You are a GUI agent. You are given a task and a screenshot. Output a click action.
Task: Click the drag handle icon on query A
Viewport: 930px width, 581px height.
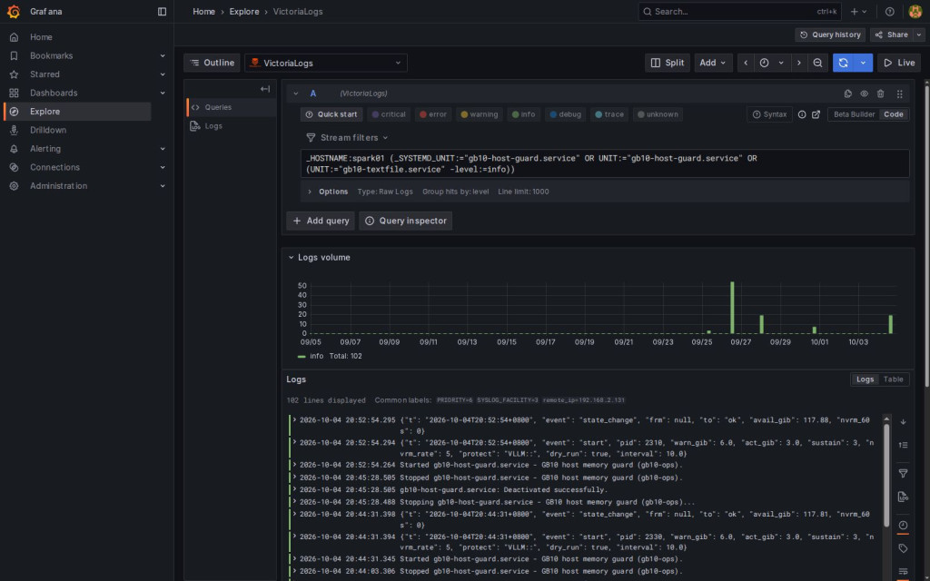pyautogui.click(x=899, y=94)
